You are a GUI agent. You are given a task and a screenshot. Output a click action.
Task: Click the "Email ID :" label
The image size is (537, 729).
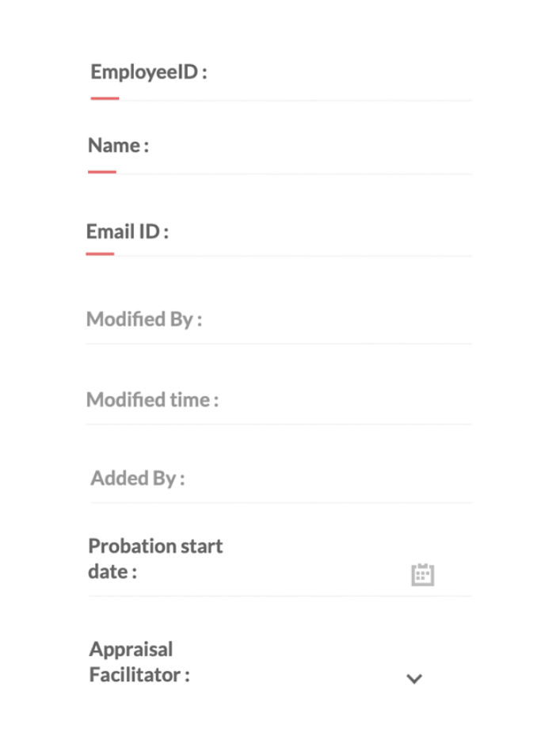point(128,232)
